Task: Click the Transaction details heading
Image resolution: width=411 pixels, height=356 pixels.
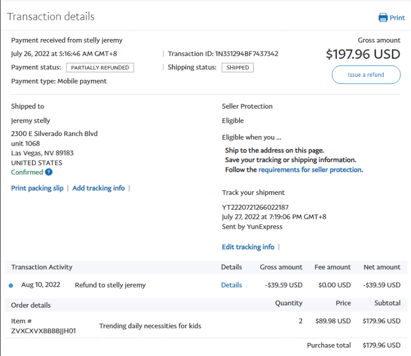Action: (x=51, y=16)
